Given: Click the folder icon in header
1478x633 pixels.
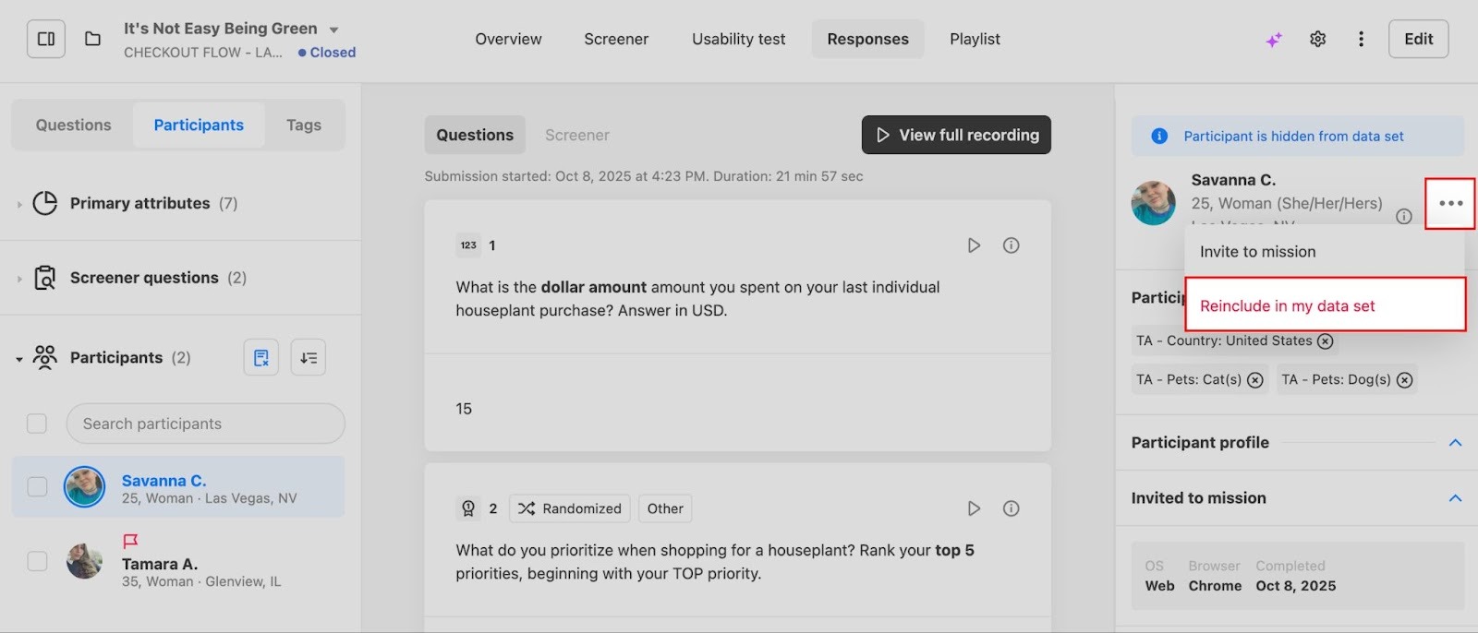Looking at the screenshot, I should [x=92, y=39].
